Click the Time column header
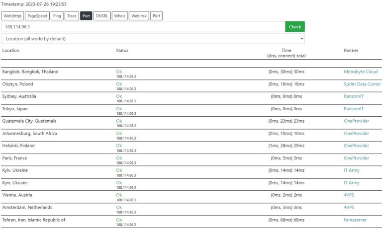382x229 pixels. 286,53
